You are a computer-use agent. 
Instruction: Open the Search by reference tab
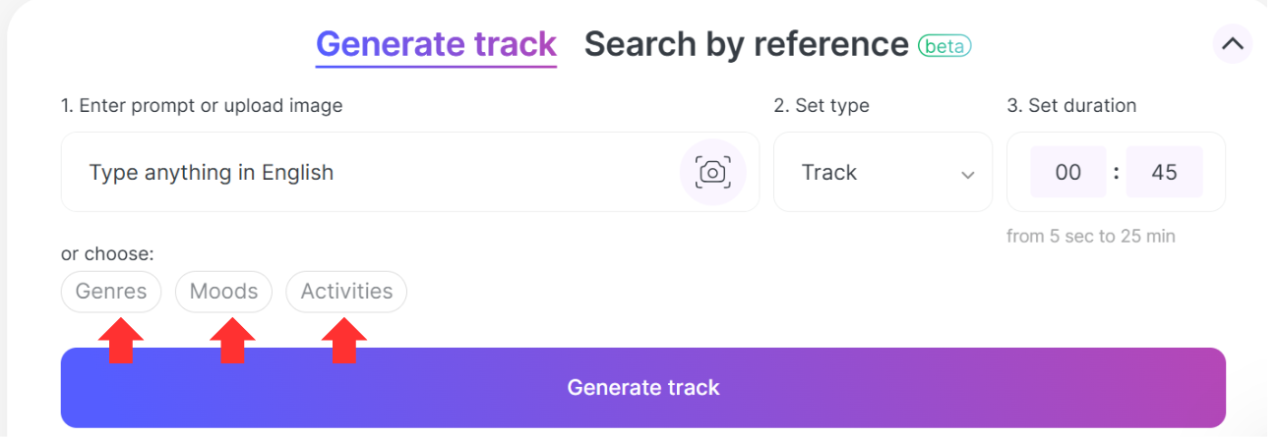746,44
